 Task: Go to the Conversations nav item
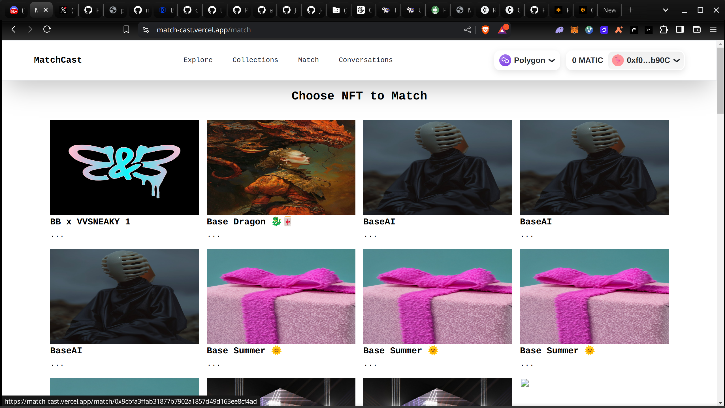(366, 60)
